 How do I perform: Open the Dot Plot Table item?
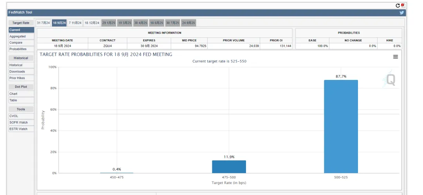(x=21, y=100)
